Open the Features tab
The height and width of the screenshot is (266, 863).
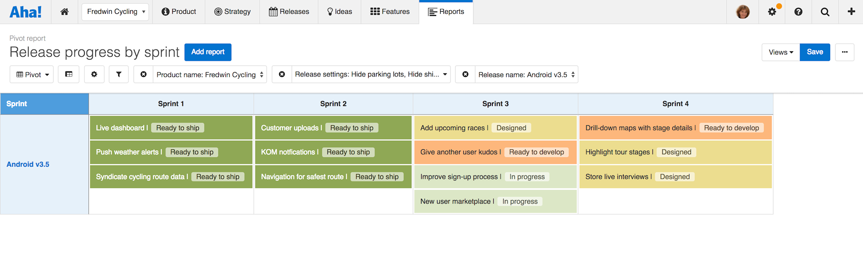pyautogui.click(x=390, y=12)
